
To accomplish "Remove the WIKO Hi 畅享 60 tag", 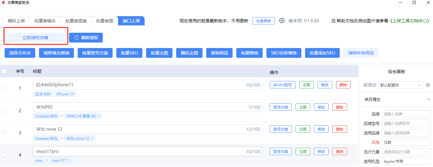I will pos(99,116).
